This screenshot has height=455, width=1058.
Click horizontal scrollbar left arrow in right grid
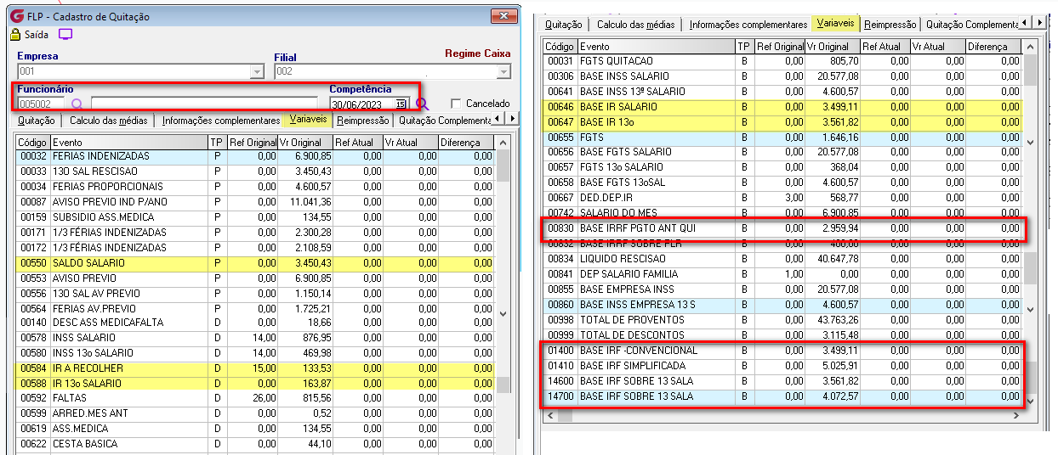(x=551, y=415)
